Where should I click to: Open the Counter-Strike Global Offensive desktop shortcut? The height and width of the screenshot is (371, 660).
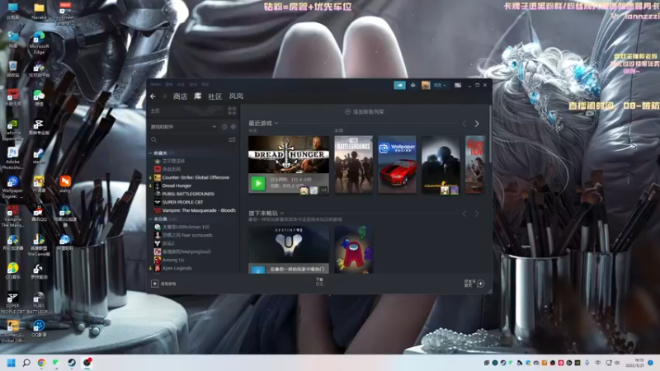12,331
